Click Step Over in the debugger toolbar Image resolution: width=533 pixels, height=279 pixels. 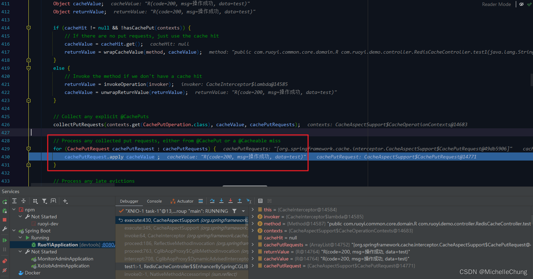tap(212, 201)
